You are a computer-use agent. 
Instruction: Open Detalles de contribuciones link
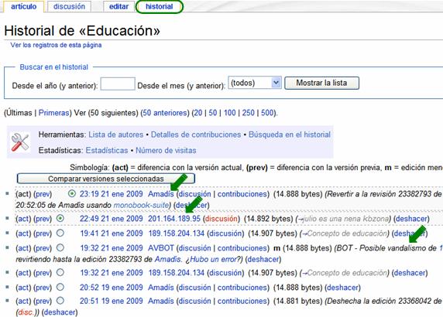(x=196, y=135)
